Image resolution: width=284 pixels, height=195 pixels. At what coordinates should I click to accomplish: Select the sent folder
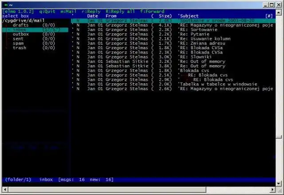[x=18, y=39]
